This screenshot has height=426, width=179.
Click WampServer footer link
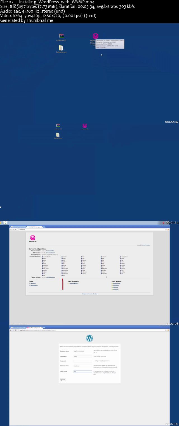[x=85, y=294]
